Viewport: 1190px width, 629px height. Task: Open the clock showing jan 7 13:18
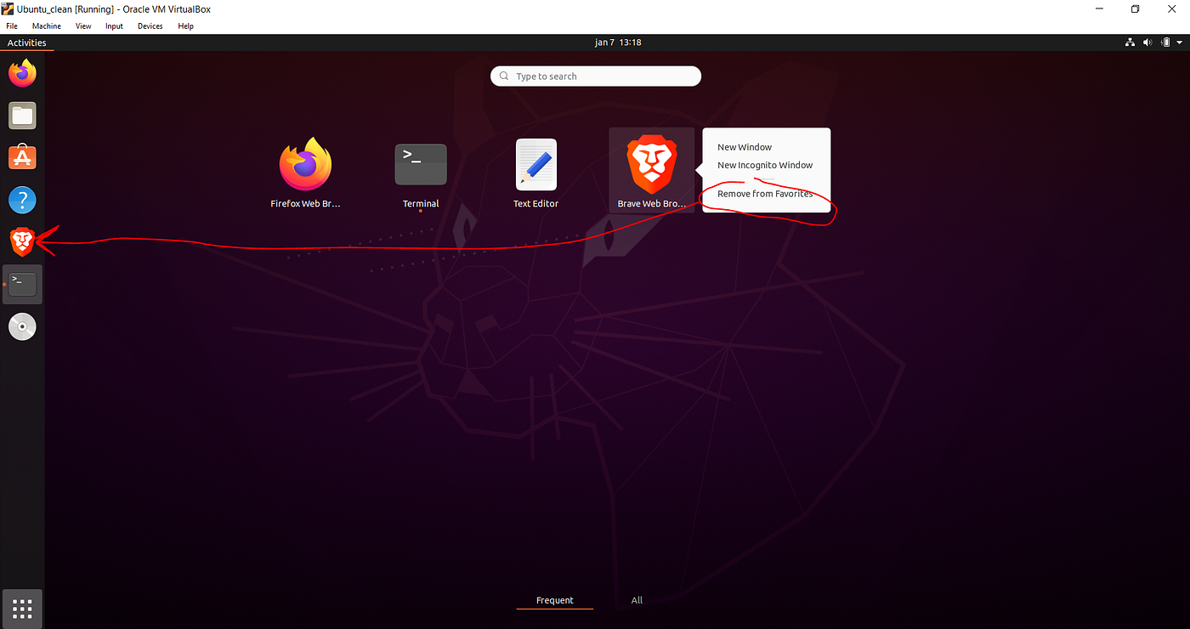click(618, 42)
